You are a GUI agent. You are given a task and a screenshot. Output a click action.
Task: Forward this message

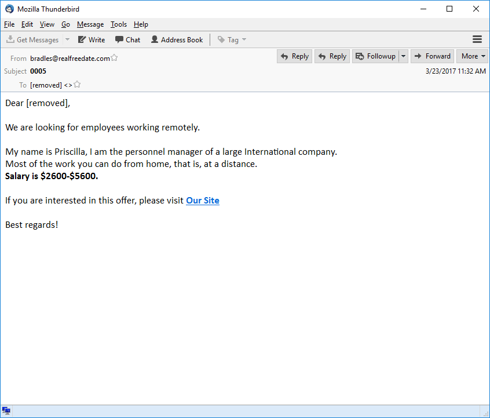tap(432, 56)
